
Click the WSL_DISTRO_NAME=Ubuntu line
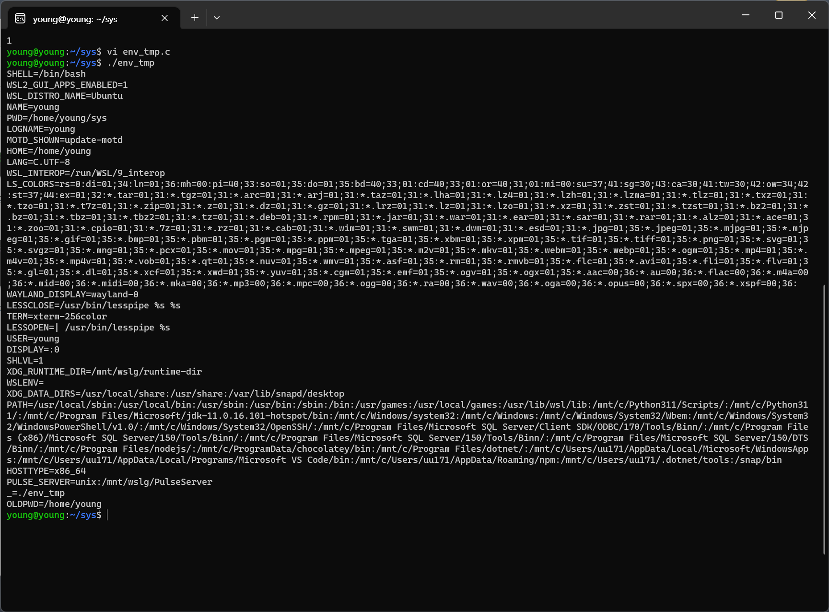[x=64, y=95]
